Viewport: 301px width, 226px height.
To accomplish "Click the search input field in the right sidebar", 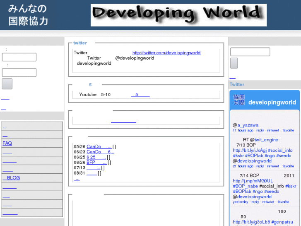I will pos(250,52).
